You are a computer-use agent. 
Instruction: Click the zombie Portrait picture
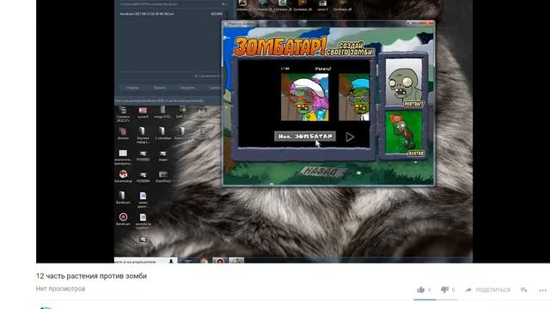[404, 82]
